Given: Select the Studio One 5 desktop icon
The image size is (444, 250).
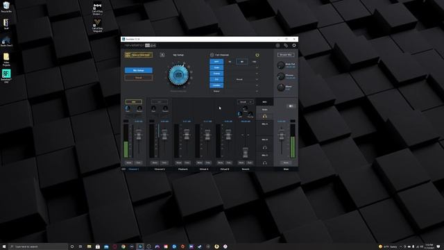Looking at the screenshot, I should click(x=6, y=42).
